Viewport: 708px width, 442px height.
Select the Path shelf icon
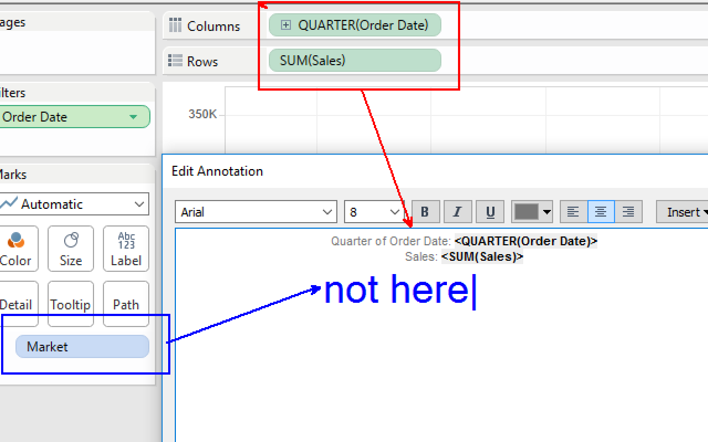[x=126, y=304]
